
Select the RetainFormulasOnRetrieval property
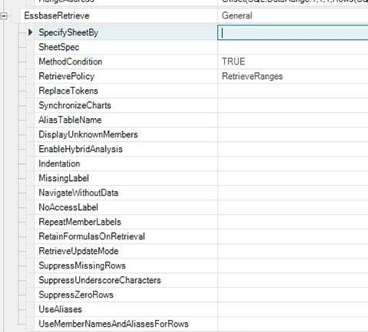coord(92,236)
